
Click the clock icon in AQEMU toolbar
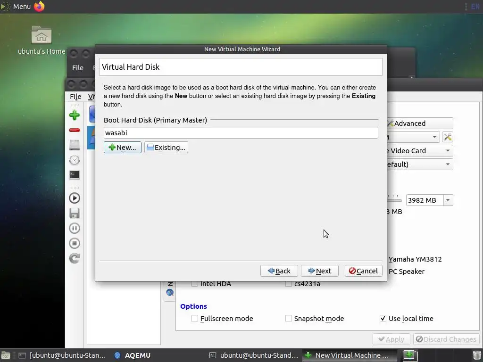click(x=74, y=160)
